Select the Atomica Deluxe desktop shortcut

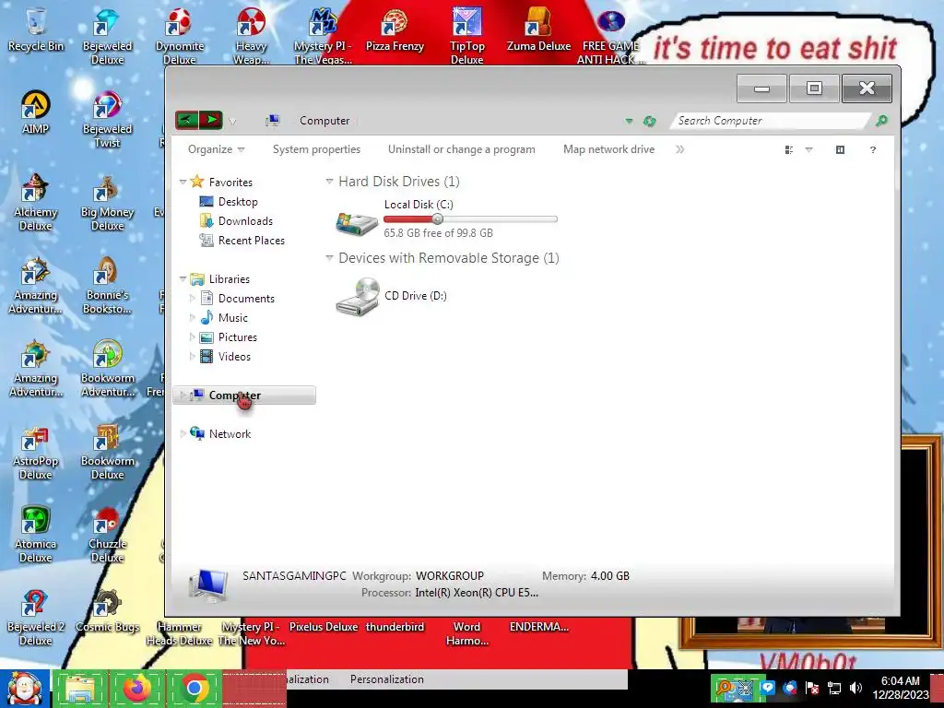tap(36, 535)
